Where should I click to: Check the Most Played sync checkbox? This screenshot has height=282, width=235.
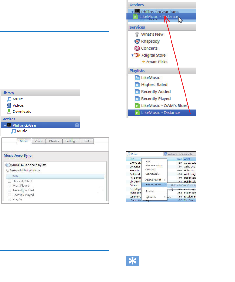9,185
